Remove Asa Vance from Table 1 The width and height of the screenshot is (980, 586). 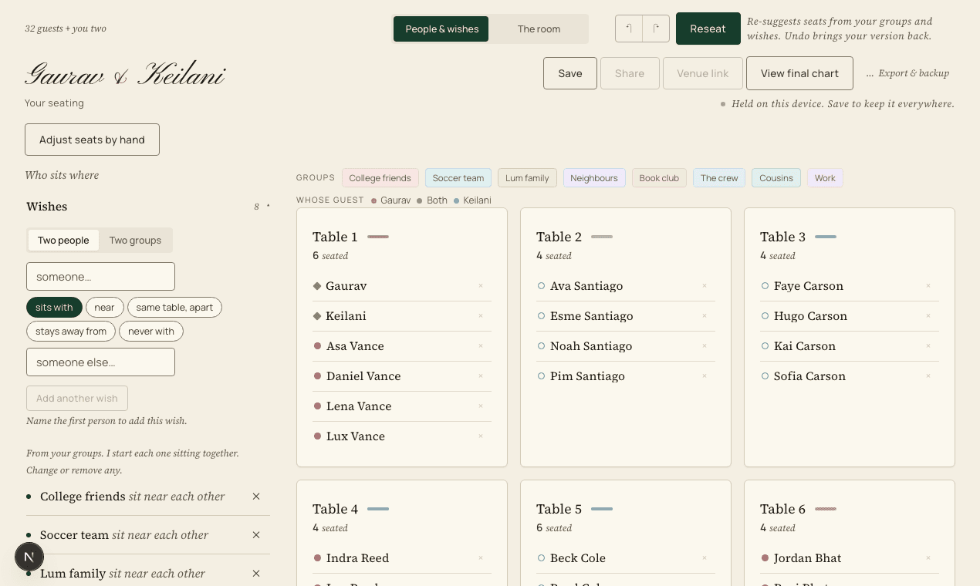(x=481, y=346)
